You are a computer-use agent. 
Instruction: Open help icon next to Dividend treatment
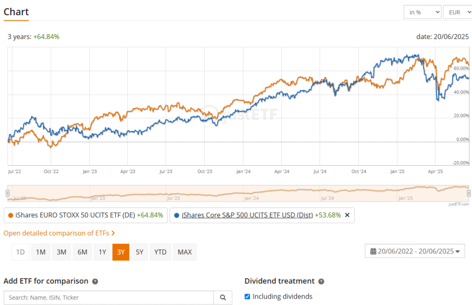(x=321, y=282)
